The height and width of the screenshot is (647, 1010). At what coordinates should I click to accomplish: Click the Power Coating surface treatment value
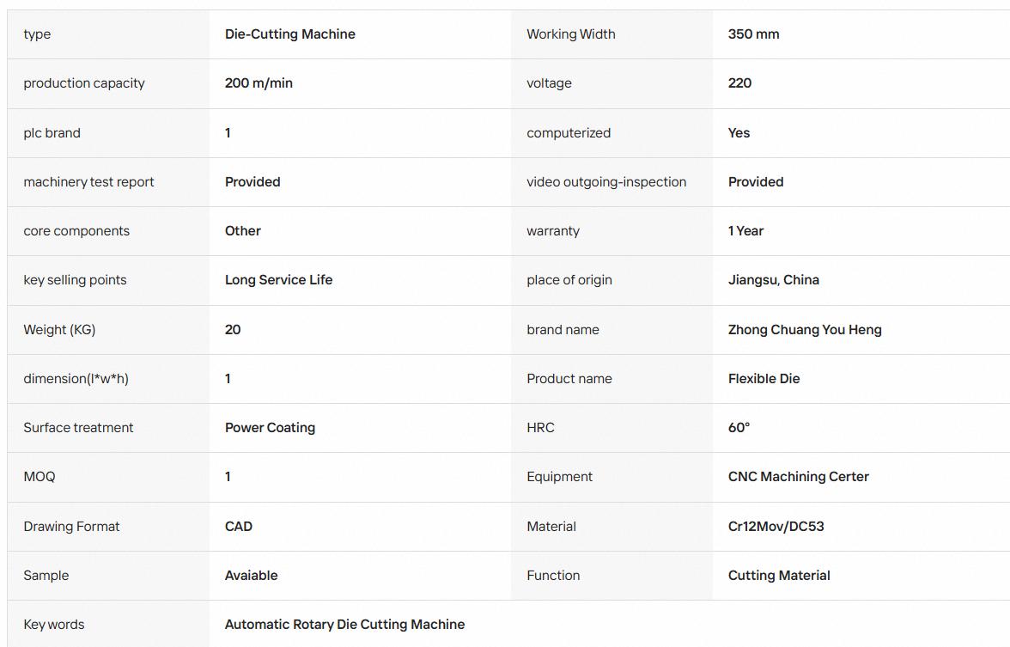270,427
